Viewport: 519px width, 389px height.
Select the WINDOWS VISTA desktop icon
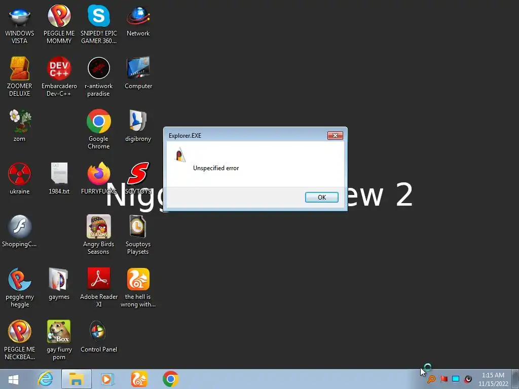(x=20, y=25)
